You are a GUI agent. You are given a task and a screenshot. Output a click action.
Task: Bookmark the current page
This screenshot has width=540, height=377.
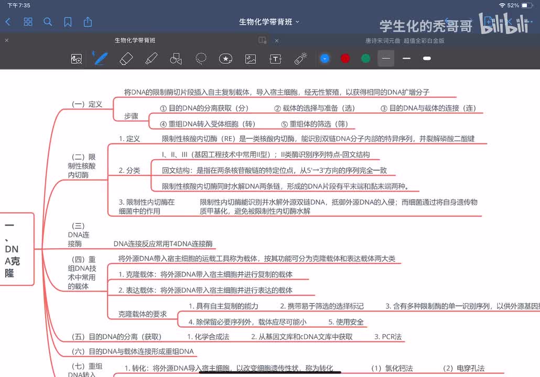tap(68, 22)
